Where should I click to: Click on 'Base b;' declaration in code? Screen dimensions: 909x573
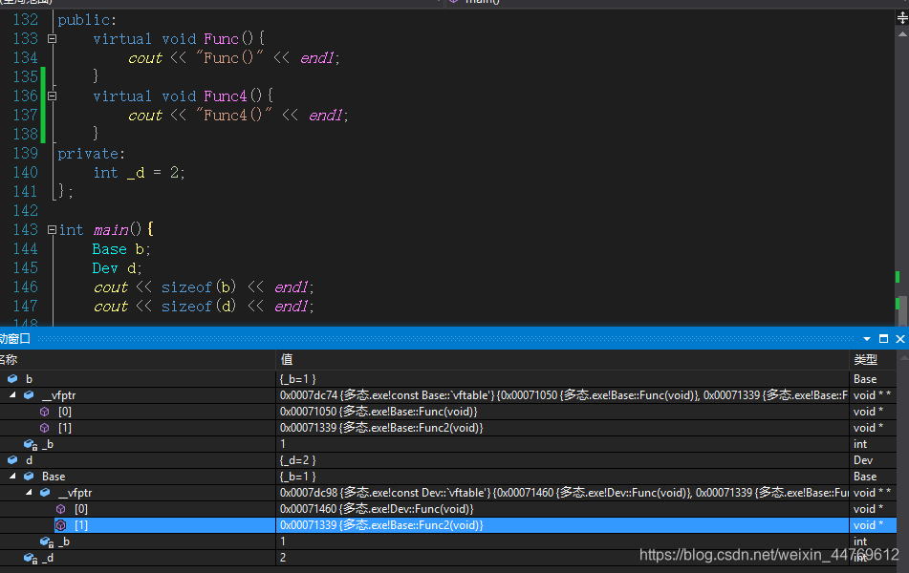pyautogui.click(x=121, y=249)
